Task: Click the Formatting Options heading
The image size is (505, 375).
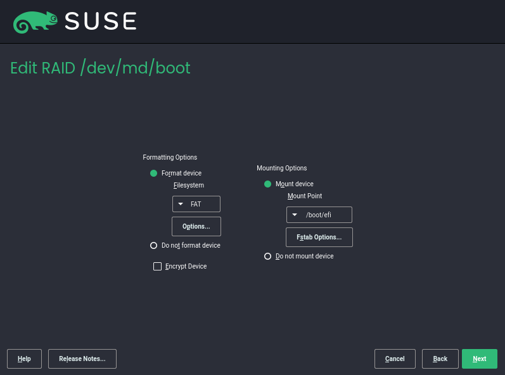Action: [170, 157]
